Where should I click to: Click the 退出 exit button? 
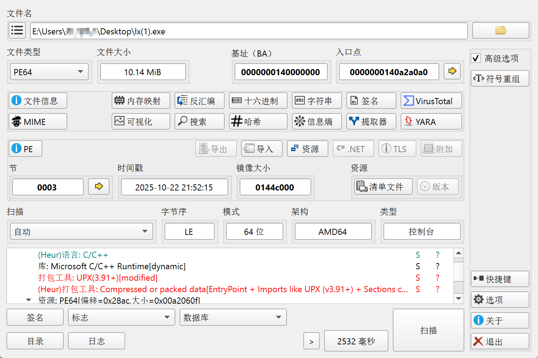pyautogui.click(x=500, y=342)
